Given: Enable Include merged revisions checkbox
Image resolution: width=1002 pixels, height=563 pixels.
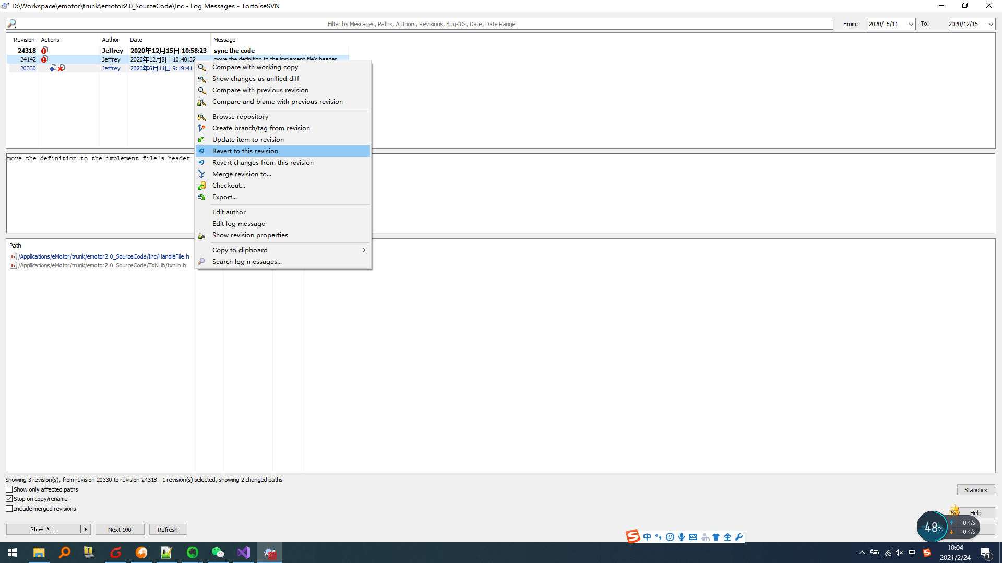Looking at the screenshot, I should [9, 509].
